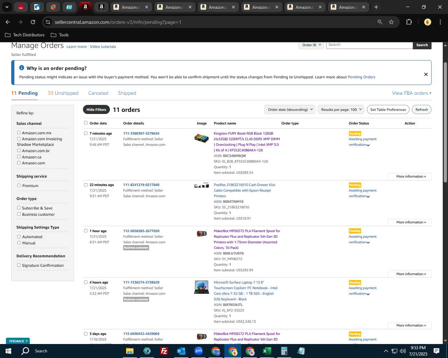Go back to the previous page
The image size is (448, 358).
coord(8,22)
